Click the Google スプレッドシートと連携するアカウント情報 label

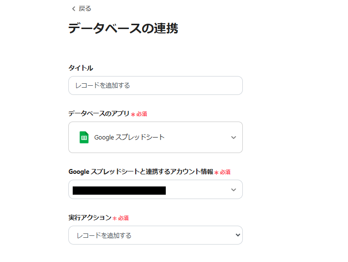(141, 171)
